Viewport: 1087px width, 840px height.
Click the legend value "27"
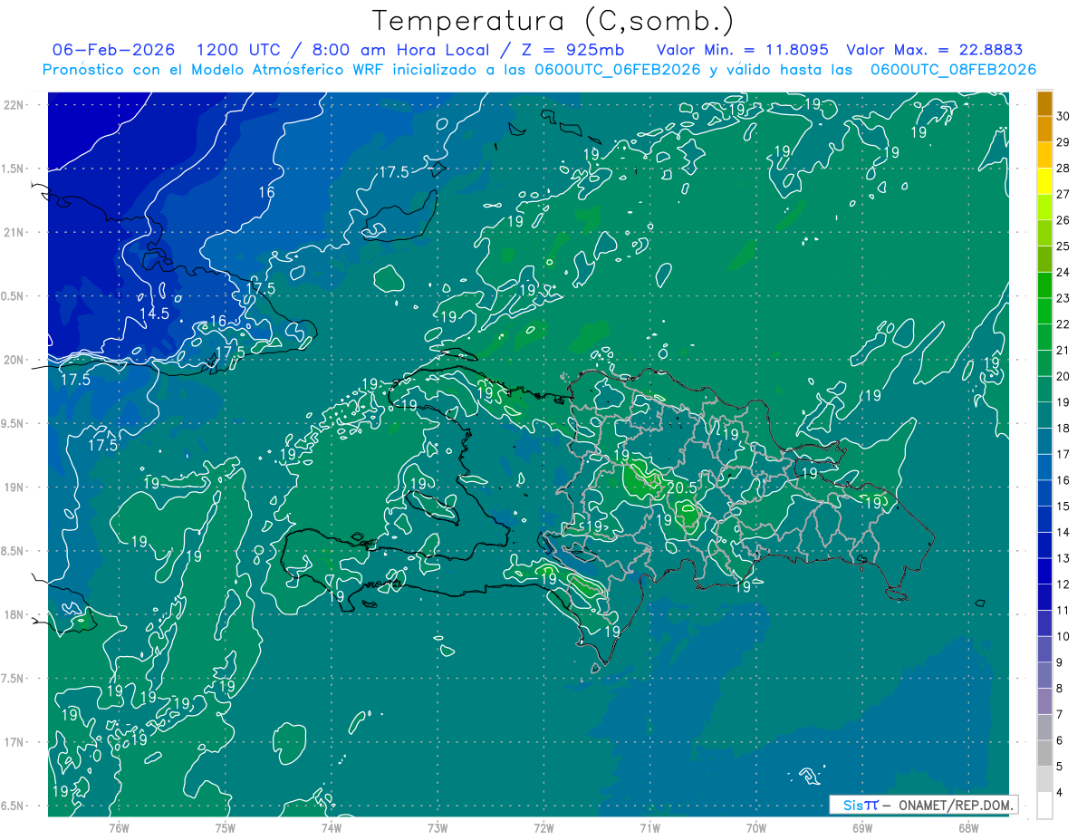1063,194
